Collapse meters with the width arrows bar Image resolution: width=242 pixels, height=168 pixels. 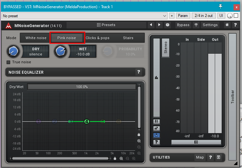pyautogui.click(x=196, y=142)
